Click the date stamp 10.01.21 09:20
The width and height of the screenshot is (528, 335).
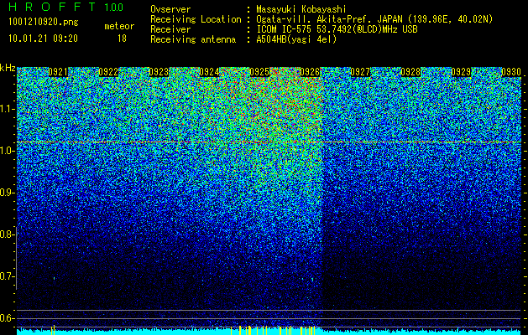tap(43, 39)
